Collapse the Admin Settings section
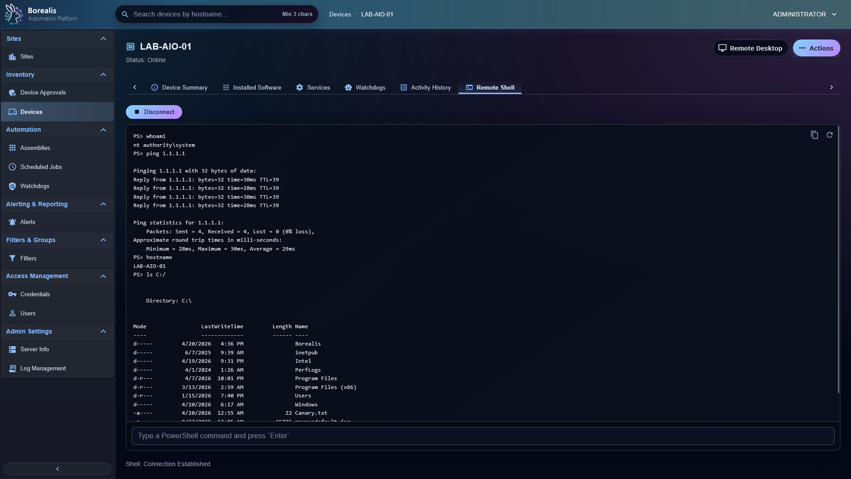The width and height of the screenshot is (851, 479). point(103,331)
